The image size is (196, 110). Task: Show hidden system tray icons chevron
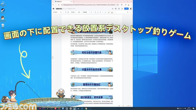click(x=176, y=108)
